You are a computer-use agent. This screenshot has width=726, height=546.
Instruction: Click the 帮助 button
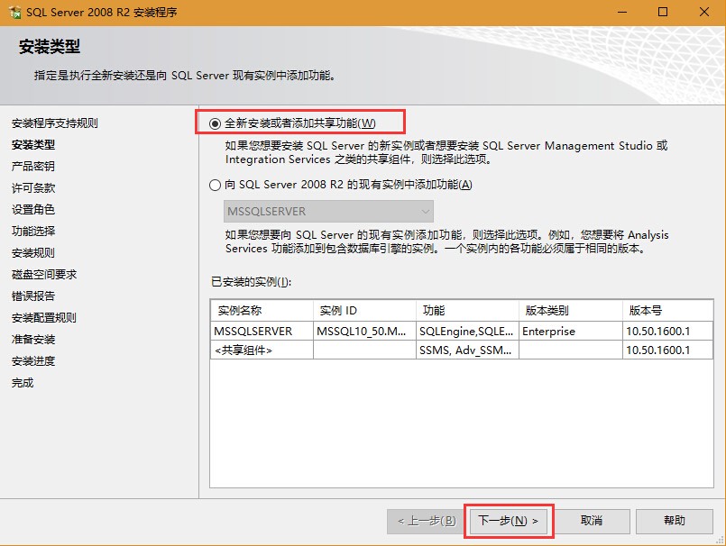(x=674, y=521)
